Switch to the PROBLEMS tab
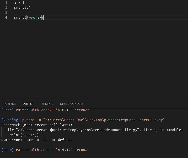This screenshot has height=158, width=188. pos(9,104)
